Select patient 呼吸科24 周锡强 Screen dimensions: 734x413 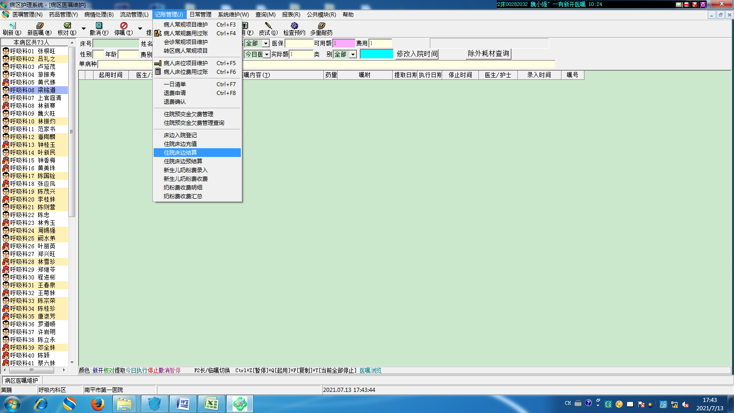tap(35, 230)
